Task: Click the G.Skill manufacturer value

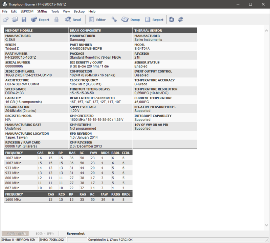Action: coord(10,40)
